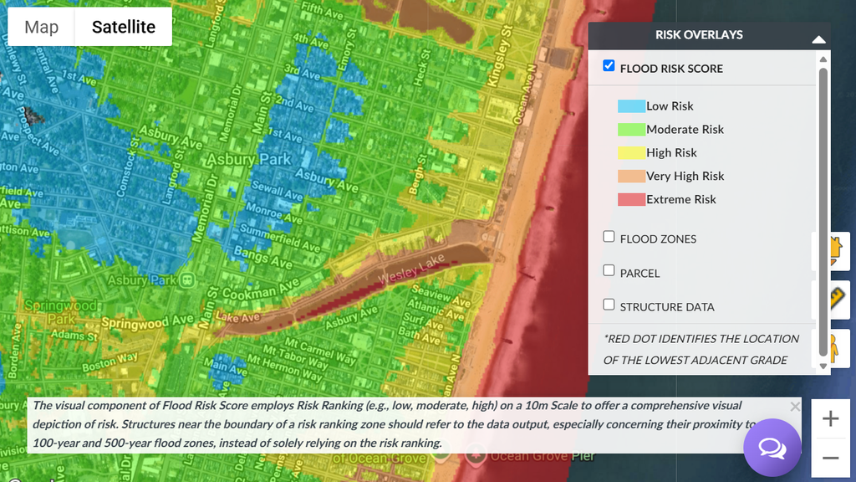The image size is (856, 482).
Task: Click the Extreme Risk red swatch
Action: [x=631, y=199]
